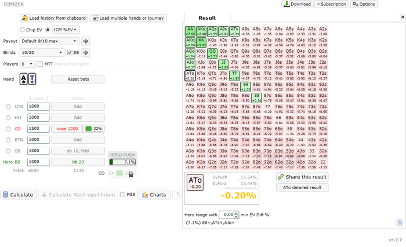The image size is (406, 247).
Task: Load multiple hands or tourney
Action: [x=128, y=18]
